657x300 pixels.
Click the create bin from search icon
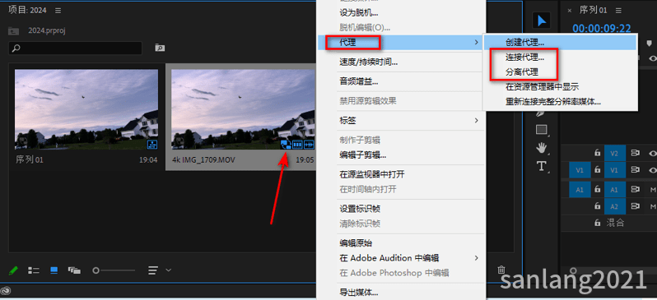click(x=160, y=48)
